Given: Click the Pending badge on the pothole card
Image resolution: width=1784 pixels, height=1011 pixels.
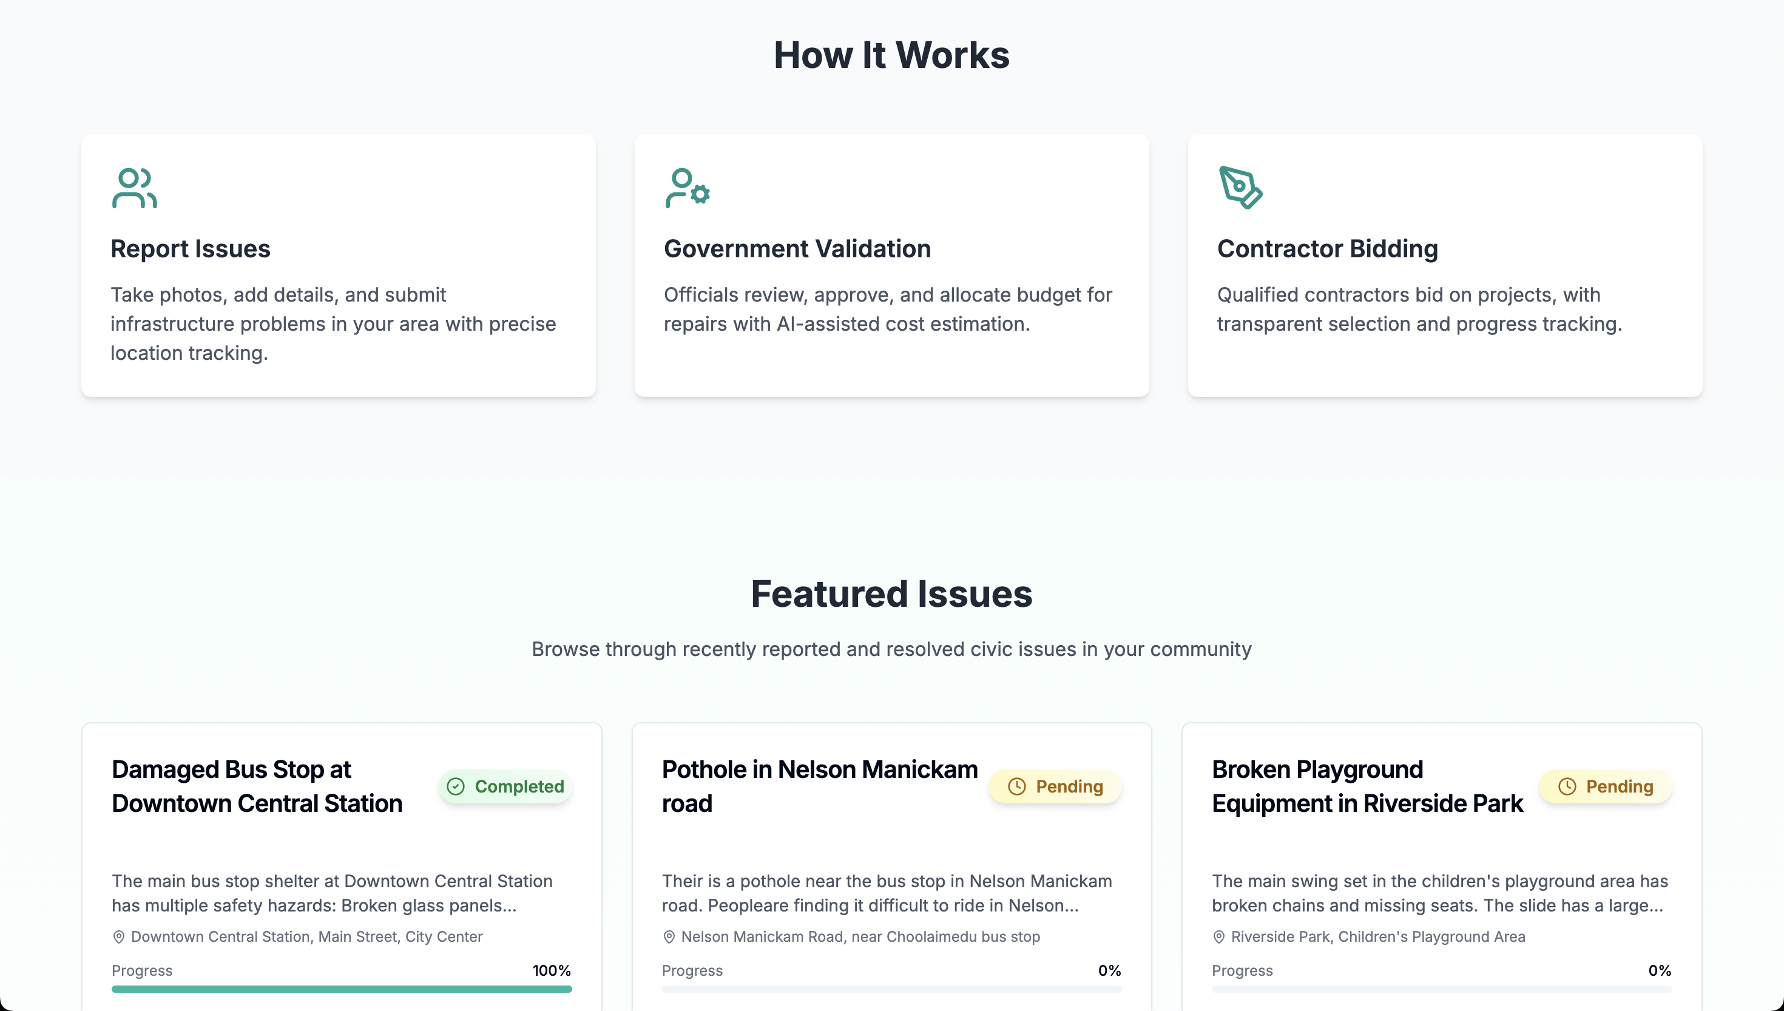Looking at the screenshot, I should 1055,786.
